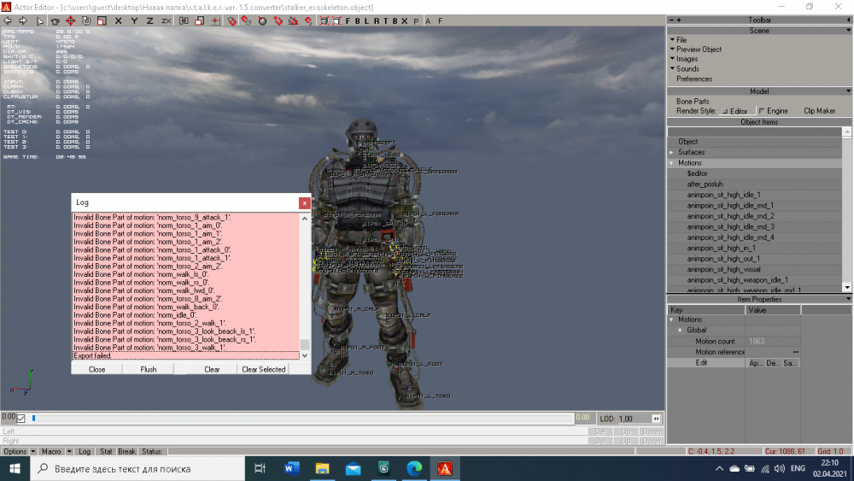The width and height of the screenshot is (854, 481).
Task: Click the Close button in the Log window
Action: (x=97, y=369)
